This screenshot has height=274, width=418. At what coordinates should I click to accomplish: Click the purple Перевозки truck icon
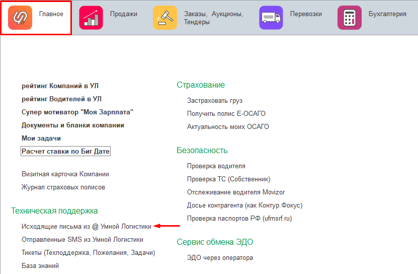pos(271,18)
